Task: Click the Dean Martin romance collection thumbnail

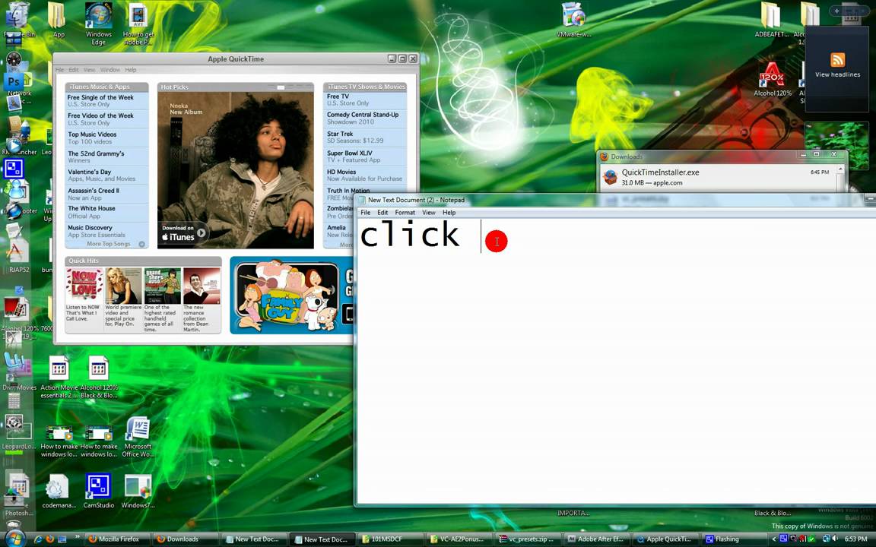Action: click(x=202, y=286)
